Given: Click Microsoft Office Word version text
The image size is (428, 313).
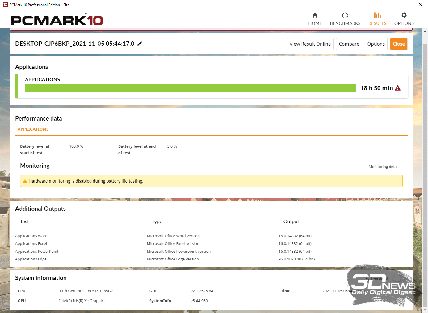Looking at the screenshot, I should [173, 236].
